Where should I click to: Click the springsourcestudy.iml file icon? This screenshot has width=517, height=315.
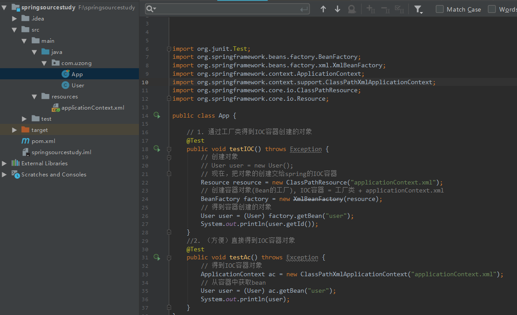coord(25,152)
